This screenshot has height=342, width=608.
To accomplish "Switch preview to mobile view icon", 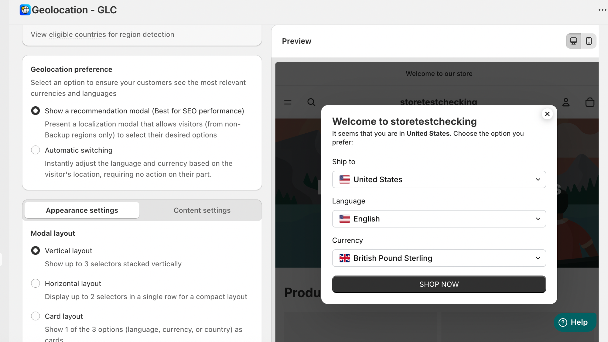I will [589, 41].
